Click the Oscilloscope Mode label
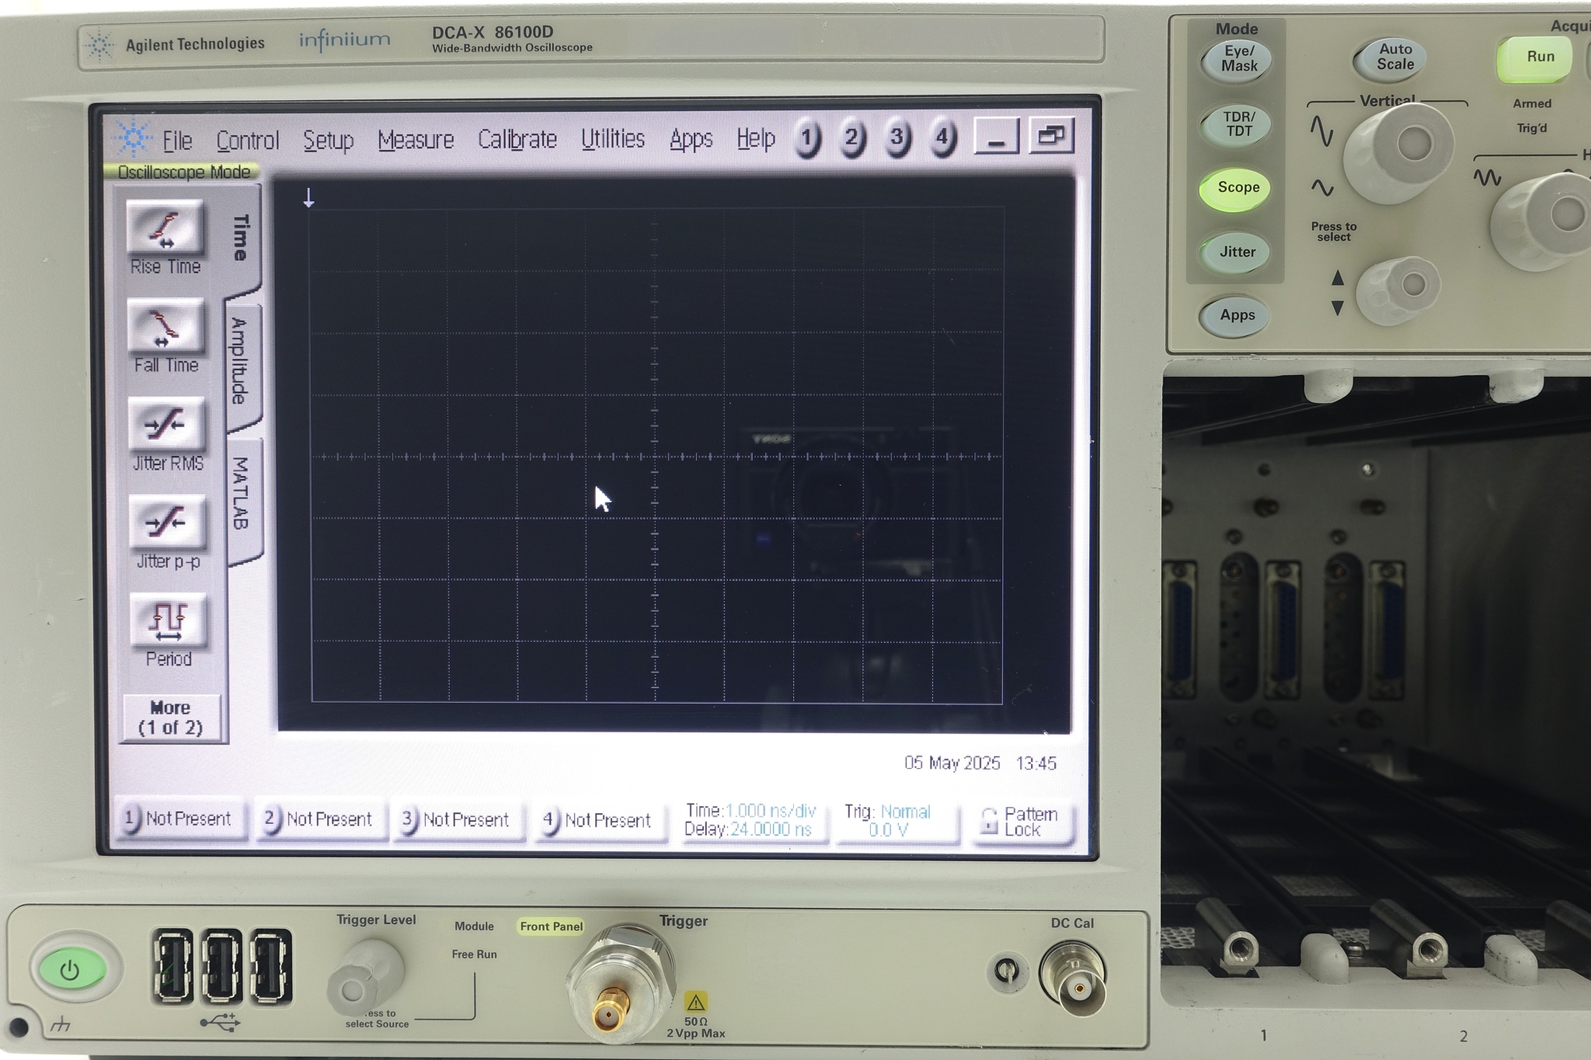The image size is (1591, 1060). pyautogui.click(x=184, y=172)
